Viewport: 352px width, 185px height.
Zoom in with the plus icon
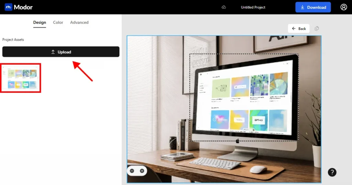click(142, 171)
